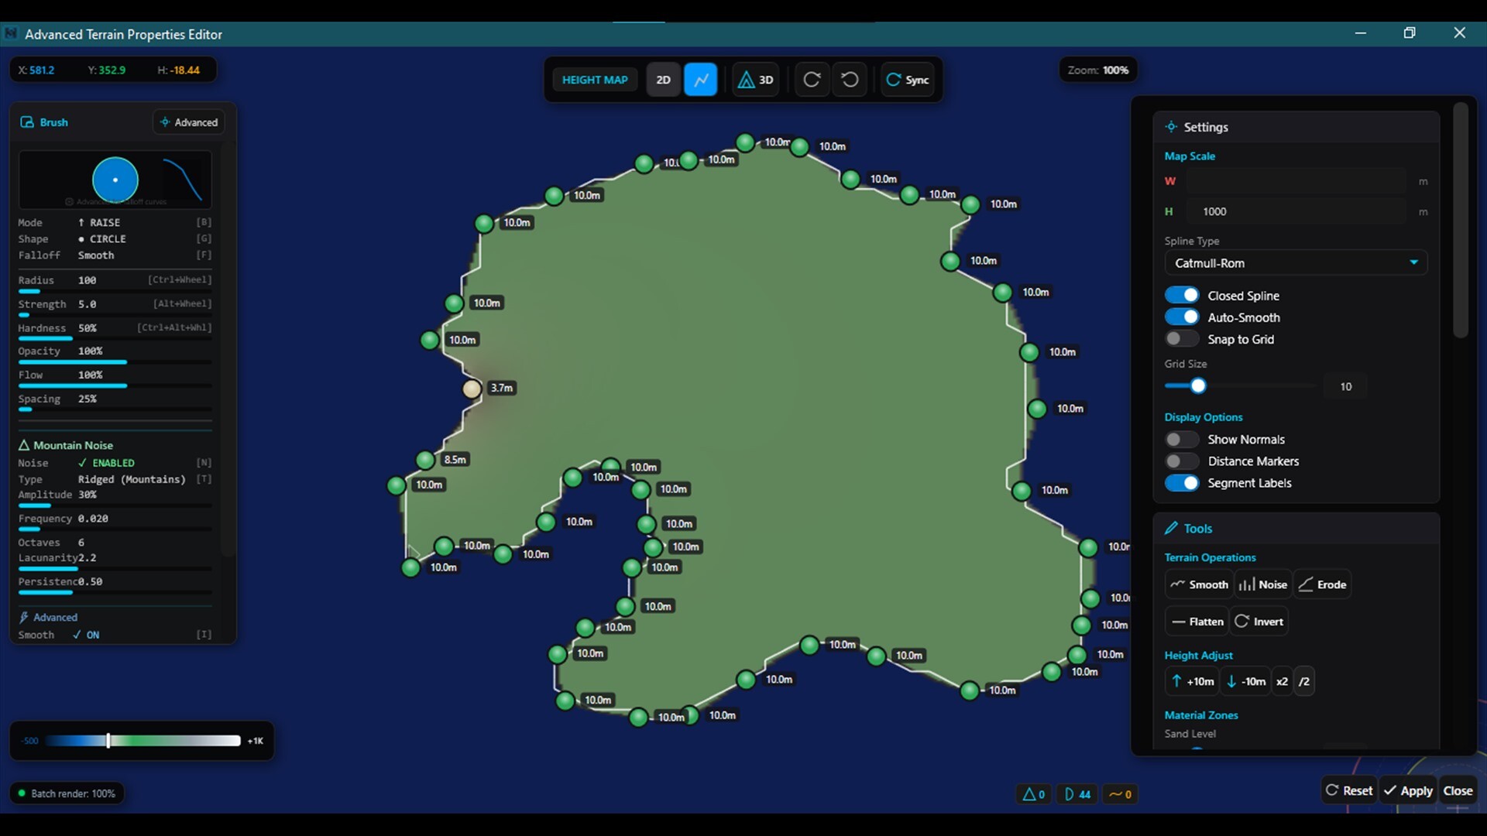Select the circular brush preview
The width and height of the screenshot is (1487, 836).
point(115,180)
